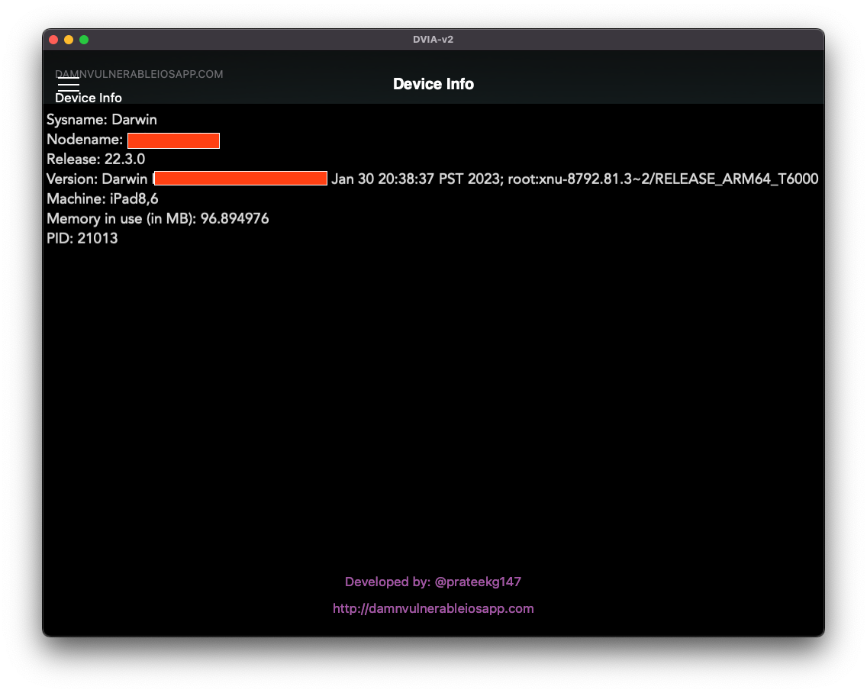
Task: Click the DVIA-v2 title bar text
Action: pos(433,40)
